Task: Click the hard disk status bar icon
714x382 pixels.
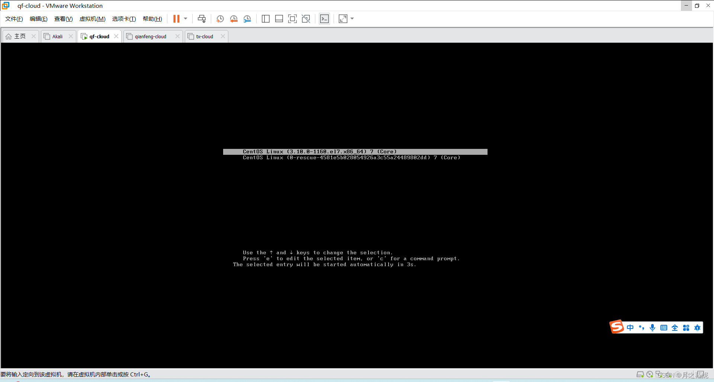Action: (x=640, y=375)
